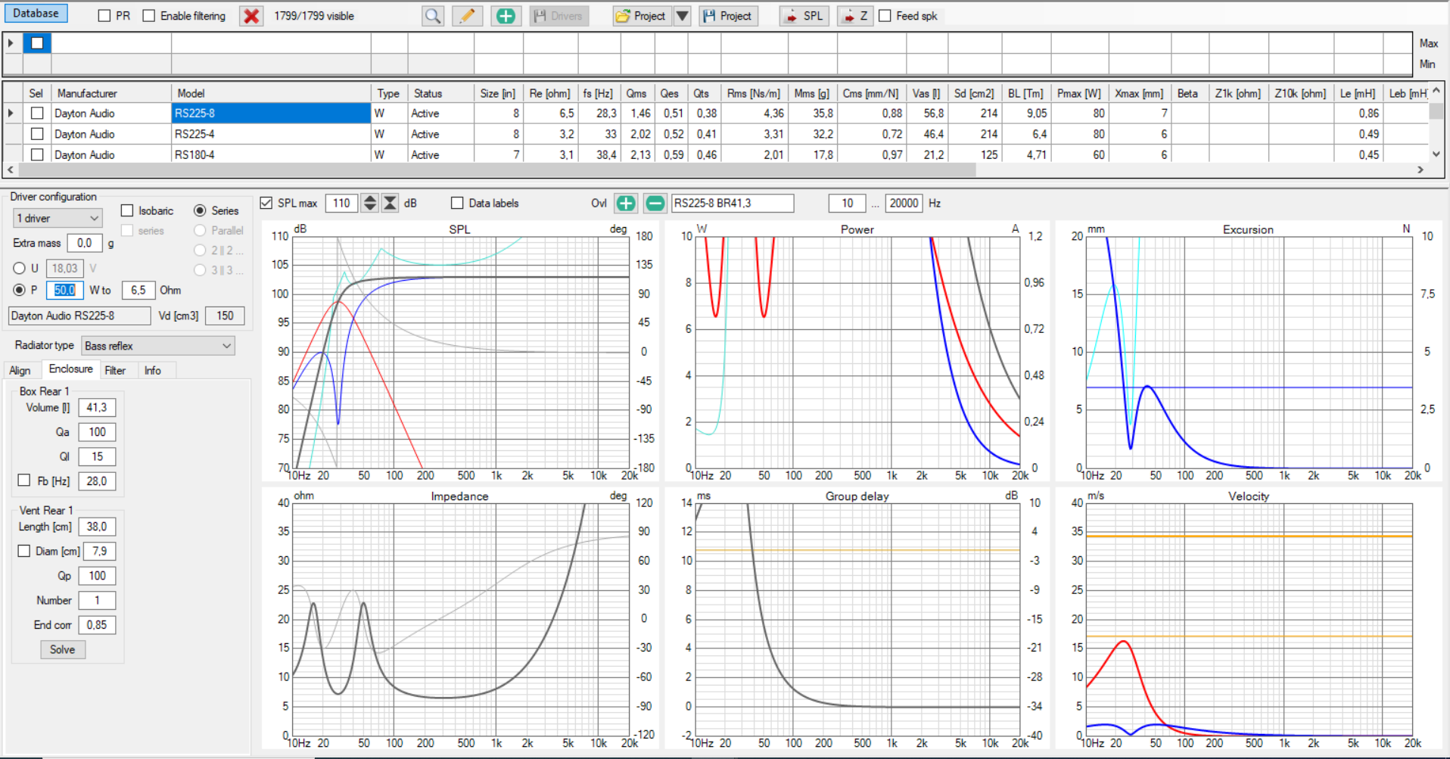Sort by the fs [Hz] column header
The image size is (1450, 759).
tap(599, 93)
